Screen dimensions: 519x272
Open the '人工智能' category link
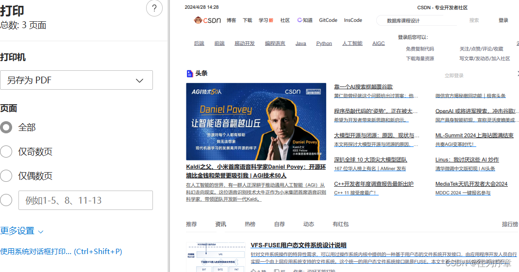tap(352, 43)
